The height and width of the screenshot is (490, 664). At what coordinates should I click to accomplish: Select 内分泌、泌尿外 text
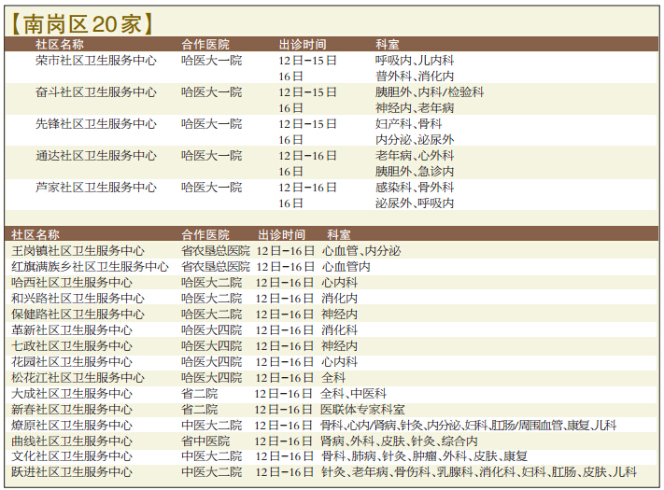(x=415, y=140)
